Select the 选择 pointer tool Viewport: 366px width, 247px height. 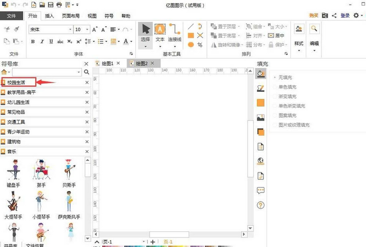pyautogui.click(x=146, y=33)
